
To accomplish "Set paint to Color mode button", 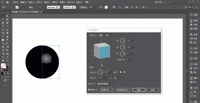I will point(2,73).
